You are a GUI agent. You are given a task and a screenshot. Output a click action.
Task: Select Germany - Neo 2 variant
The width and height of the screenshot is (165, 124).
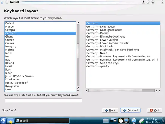click(x=123, y=53)
